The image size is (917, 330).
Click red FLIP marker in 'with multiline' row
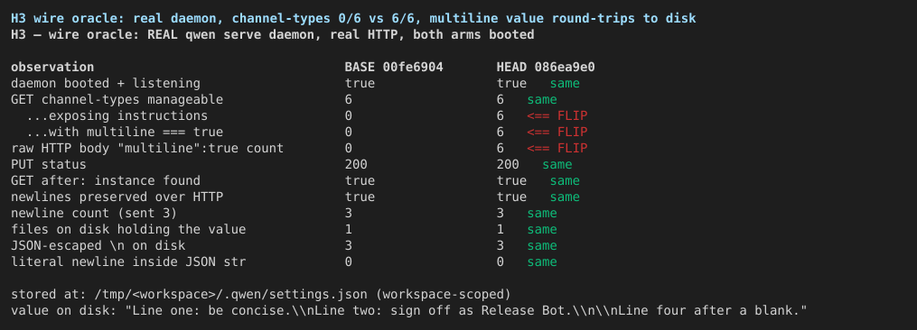pyautogui.click(x=557, y=132)
